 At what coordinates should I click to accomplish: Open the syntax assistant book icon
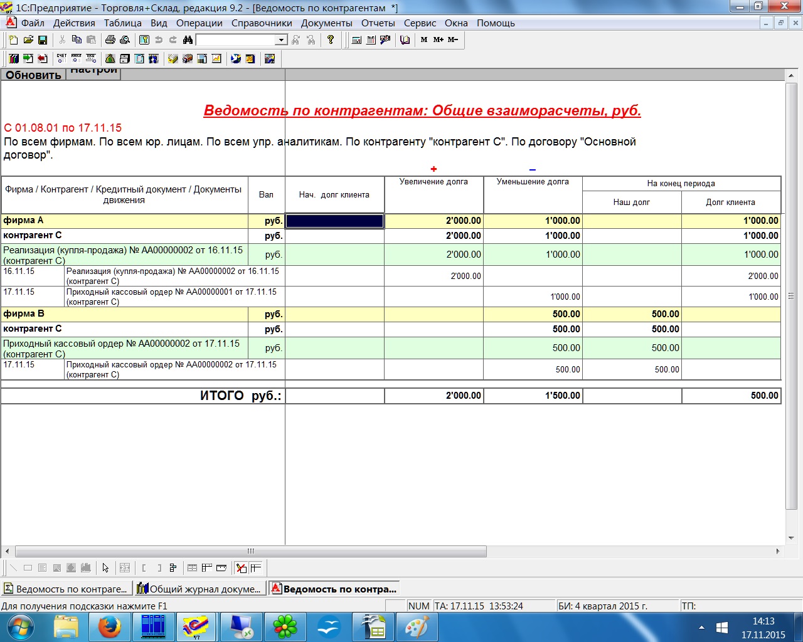point(405,40)
